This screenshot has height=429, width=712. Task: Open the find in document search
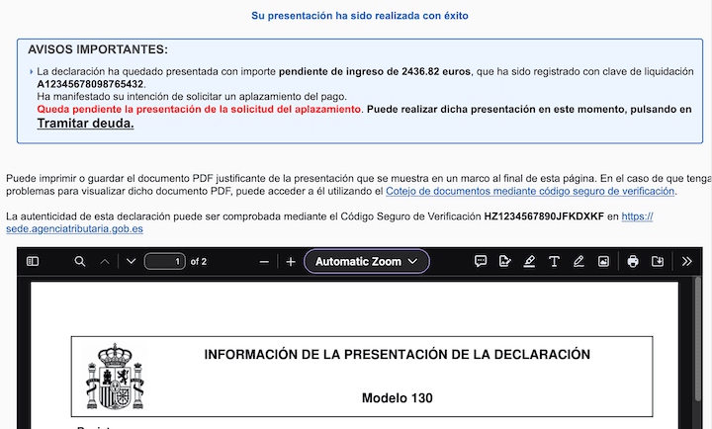coord(80,262)
